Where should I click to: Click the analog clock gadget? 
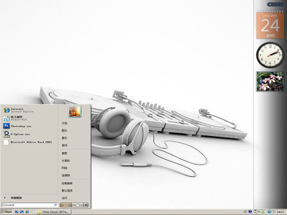pyautogui.click(x=270, y=55)
